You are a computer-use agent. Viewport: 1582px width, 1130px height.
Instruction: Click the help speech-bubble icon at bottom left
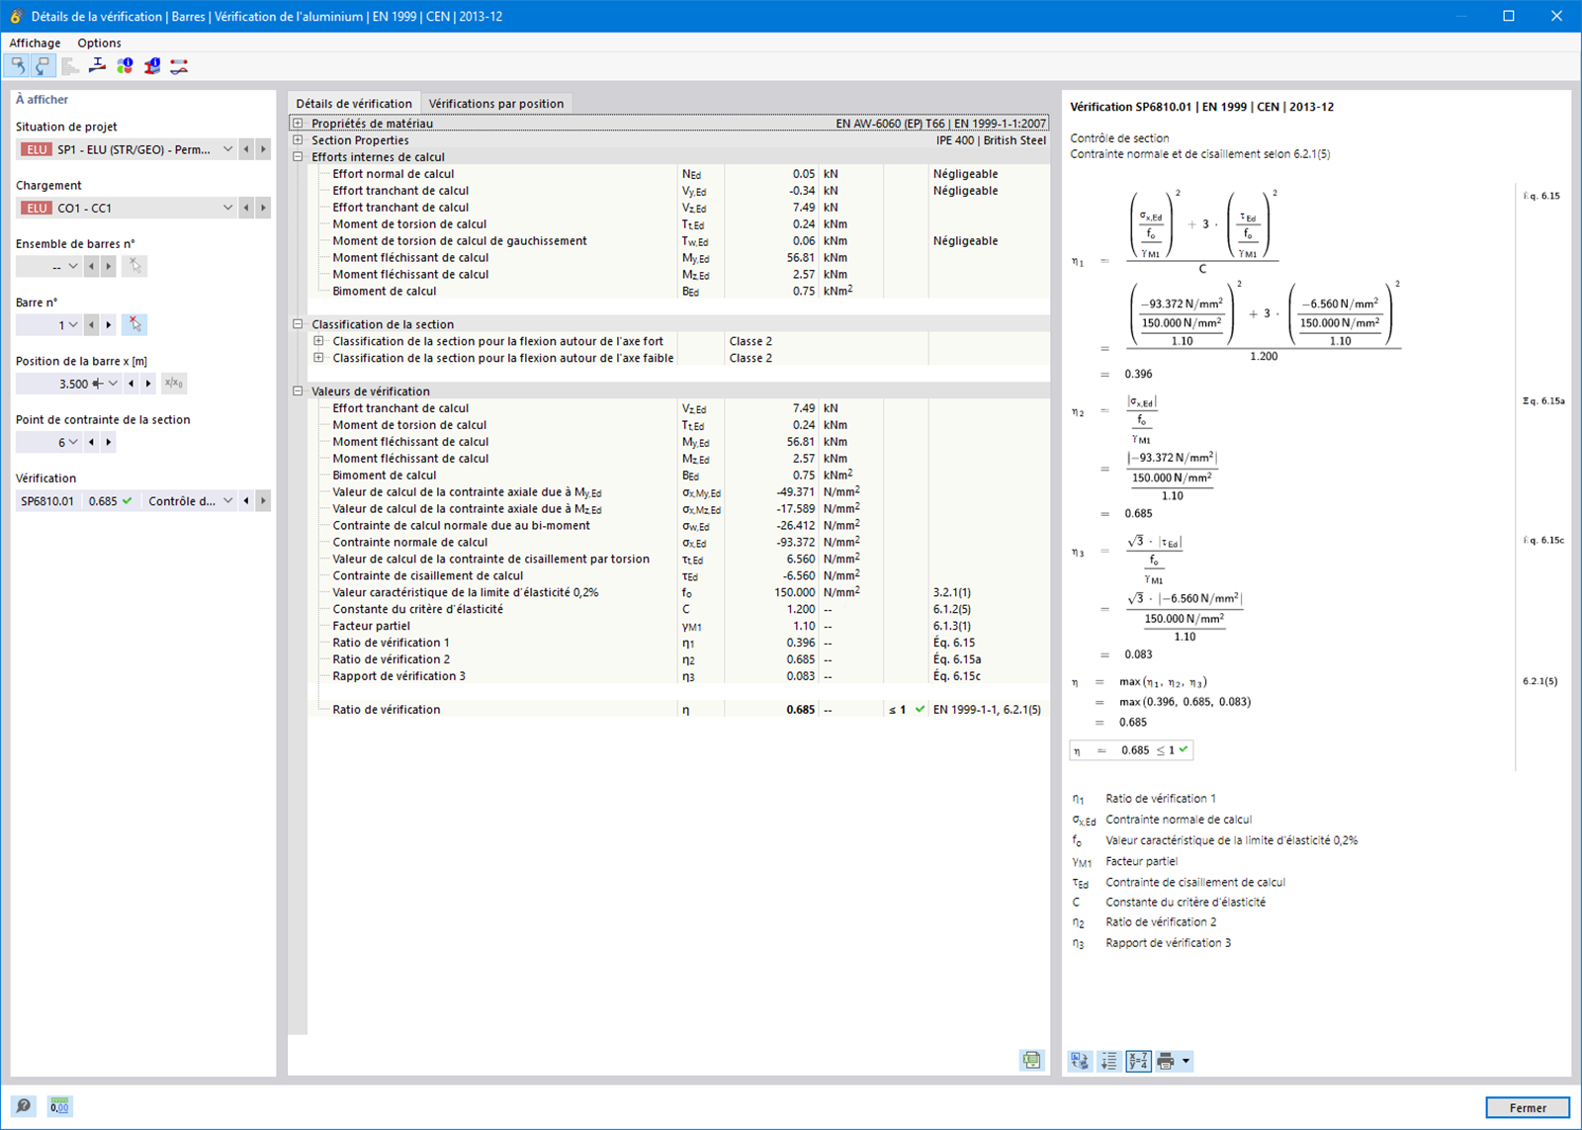[x=24, y=1106]
